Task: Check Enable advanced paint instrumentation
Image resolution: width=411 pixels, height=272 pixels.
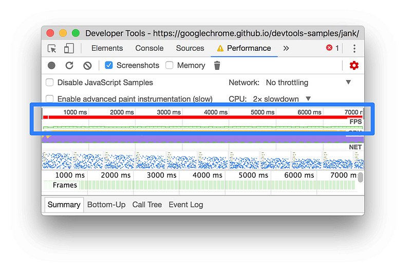Action: click(50, 99)
